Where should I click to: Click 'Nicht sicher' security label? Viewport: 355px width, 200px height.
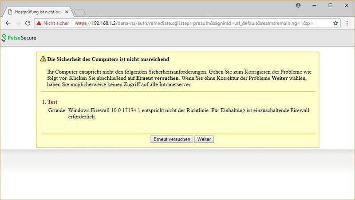click(x=56, y=23)
